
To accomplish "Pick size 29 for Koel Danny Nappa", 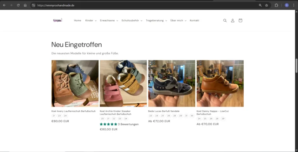I will (x=223, y=119).
